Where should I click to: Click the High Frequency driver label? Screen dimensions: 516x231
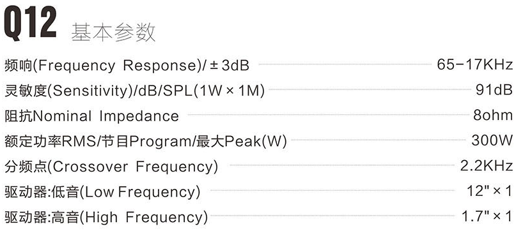tap(106, 218)
